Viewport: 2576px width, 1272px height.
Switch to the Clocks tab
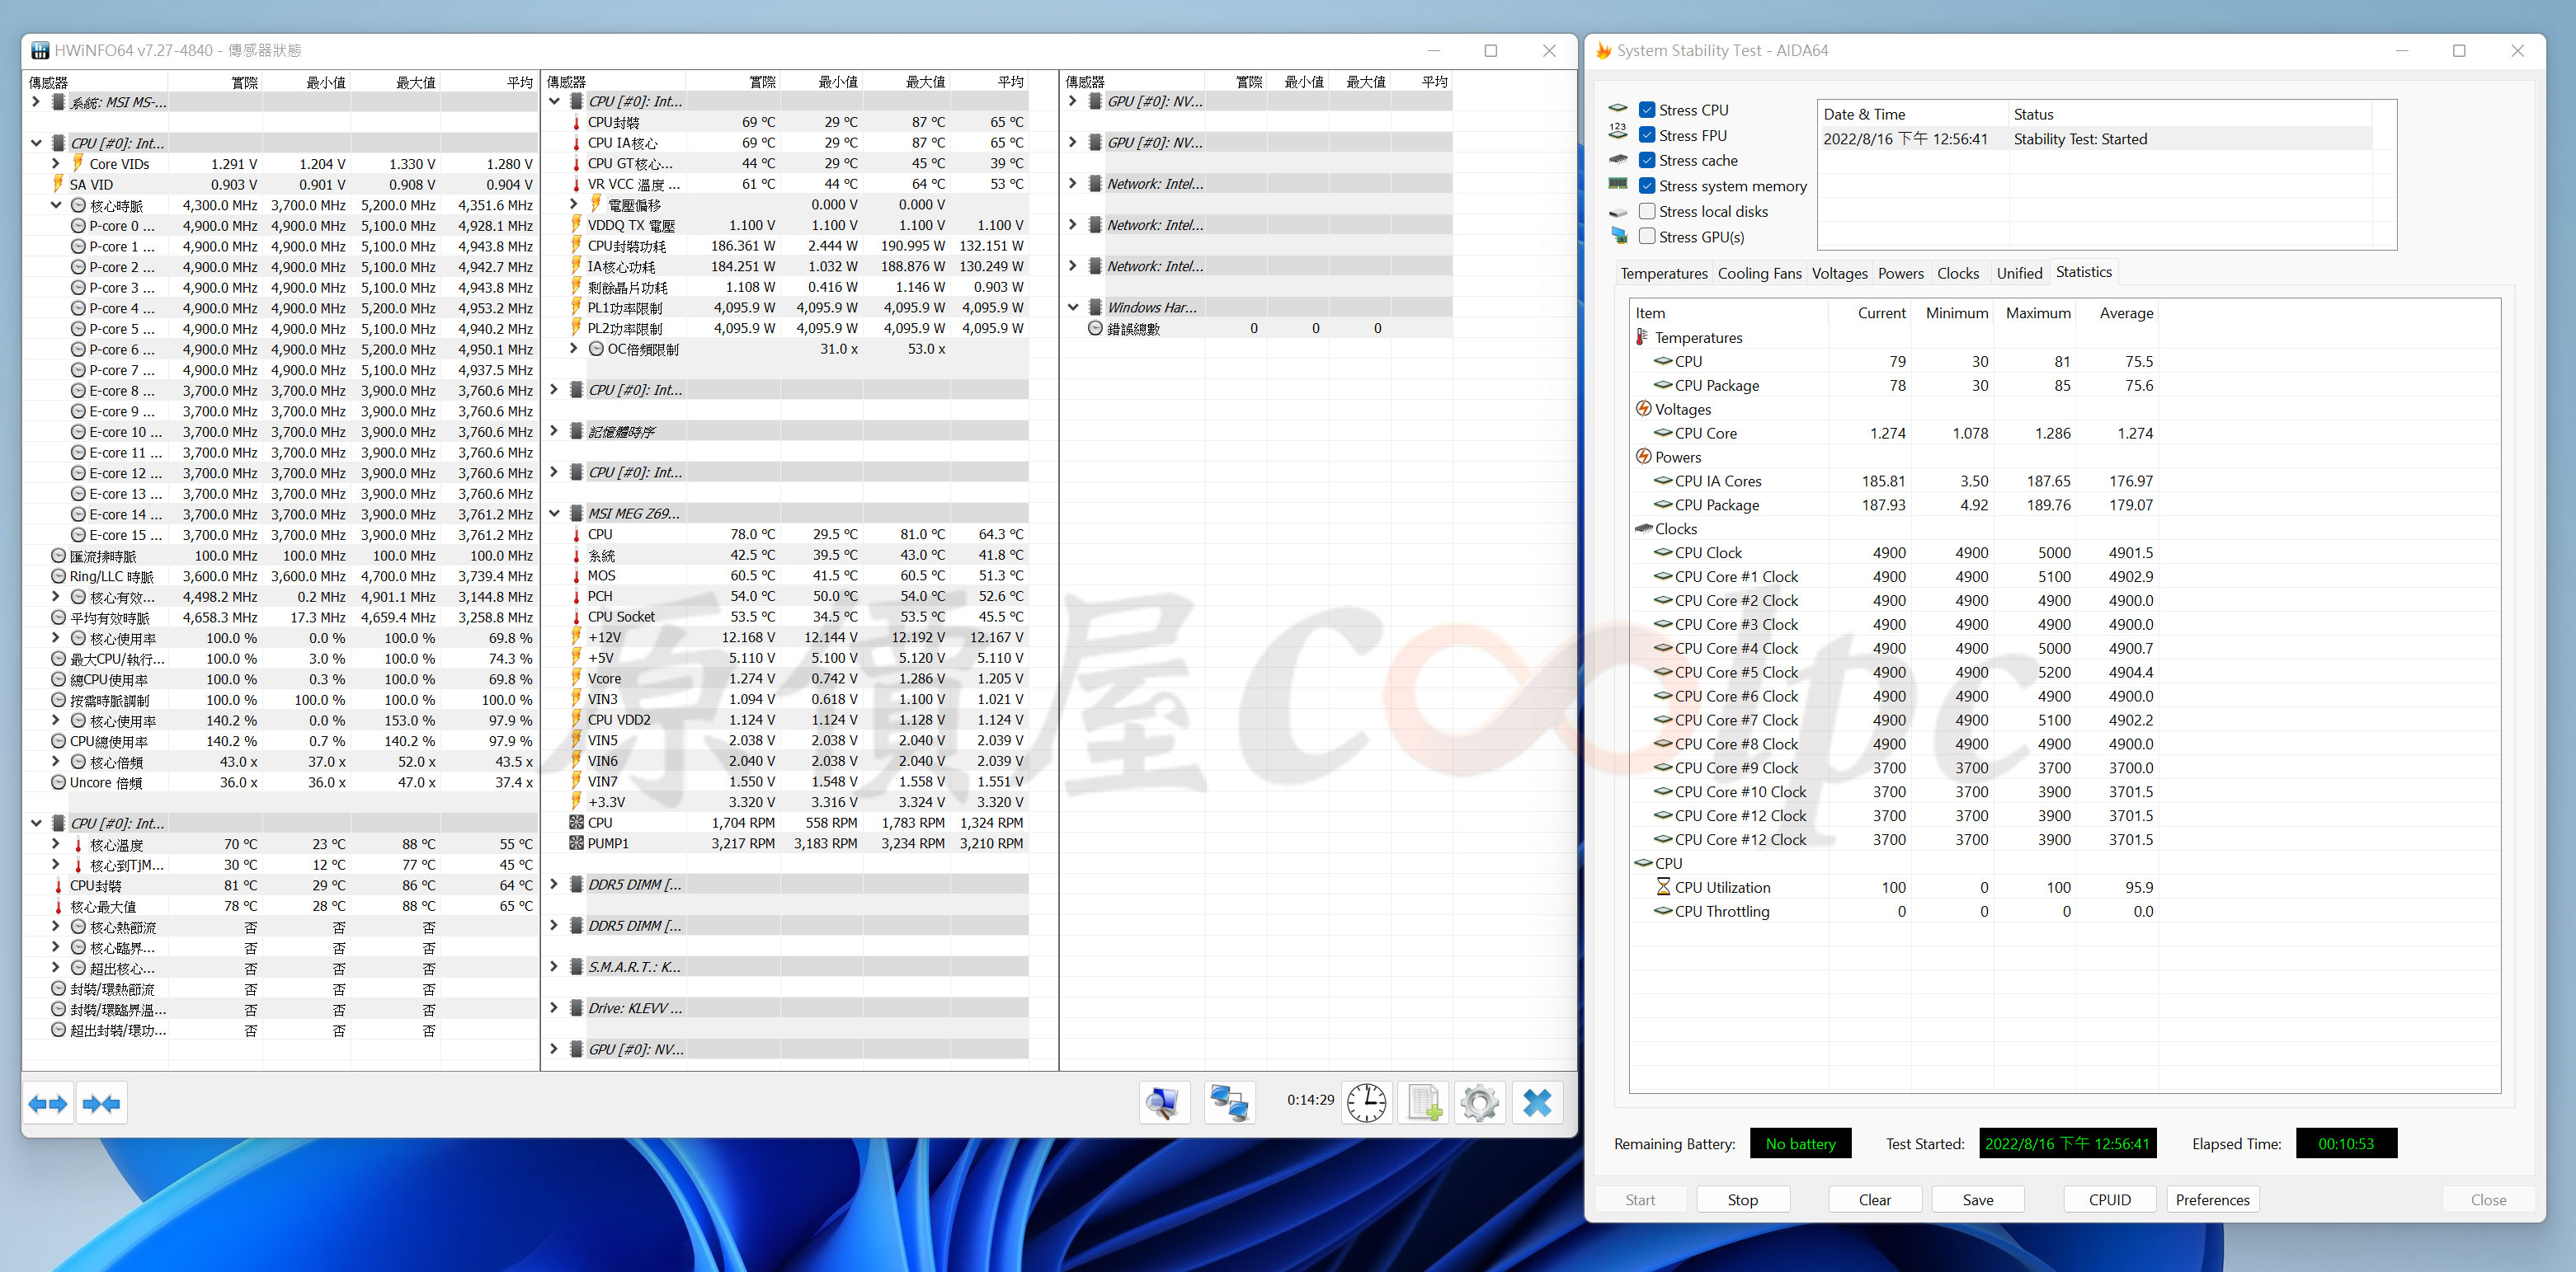1957,273
